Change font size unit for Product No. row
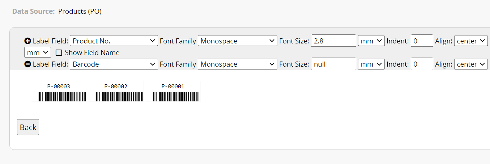 coord(371,41)
